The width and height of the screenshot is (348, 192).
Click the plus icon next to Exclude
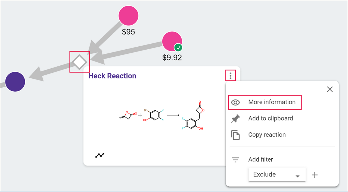click(315, 175)
